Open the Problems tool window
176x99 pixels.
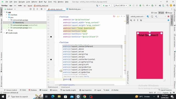coord(33,90)
